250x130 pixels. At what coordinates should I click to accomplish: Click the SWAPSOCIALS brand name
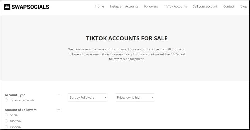click(x=30, y=7)
